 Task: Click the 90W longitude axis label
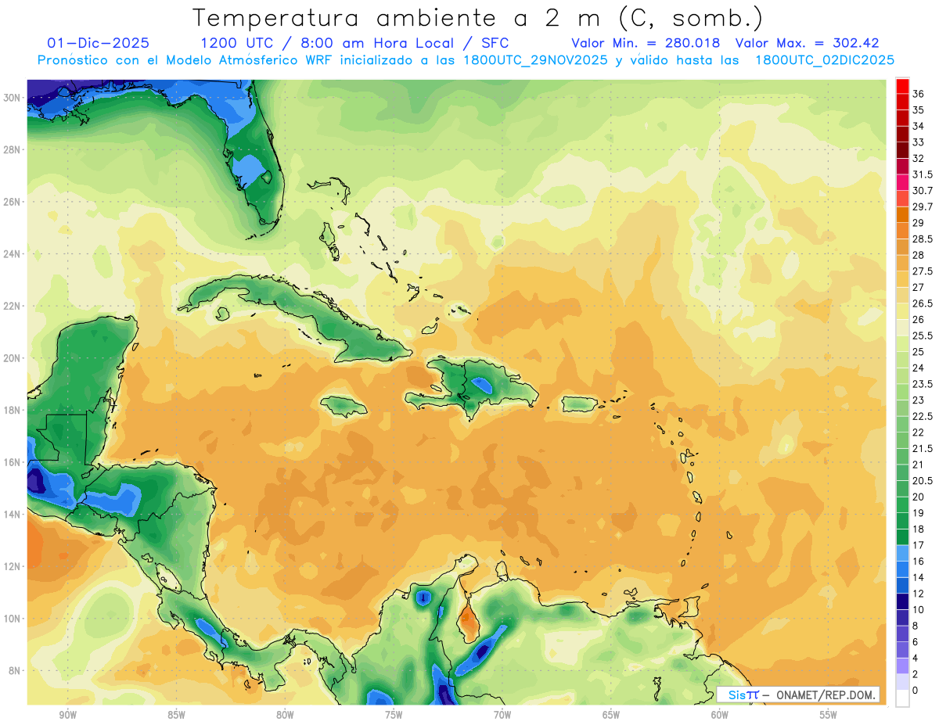(x=67, y=715)
